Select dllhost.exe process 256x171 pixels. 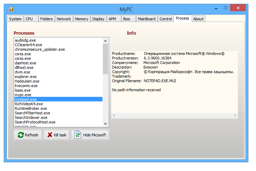[58, 67]
